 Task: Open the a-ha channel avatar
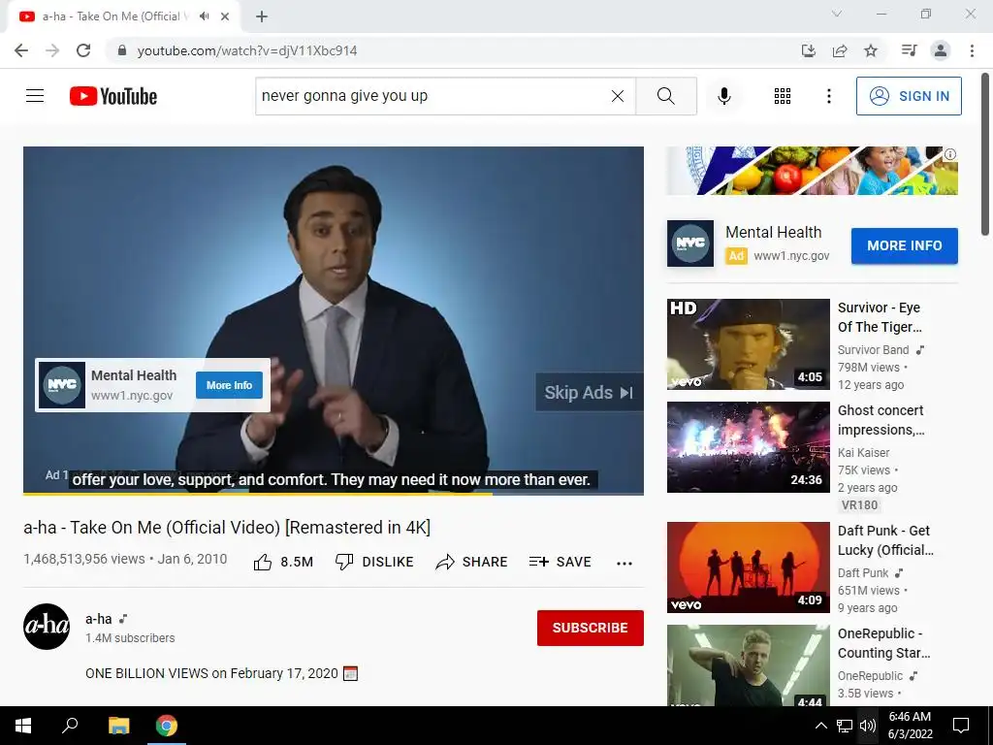[x=47, y=627]
